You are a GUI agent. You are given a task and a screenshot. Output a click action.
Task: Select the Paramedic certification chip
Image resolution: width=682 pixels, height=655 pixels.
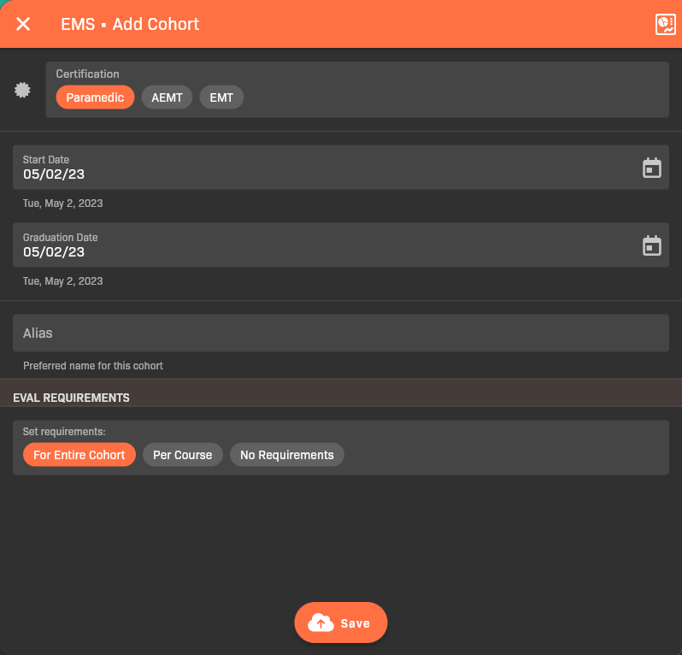(x=95, y=97)
